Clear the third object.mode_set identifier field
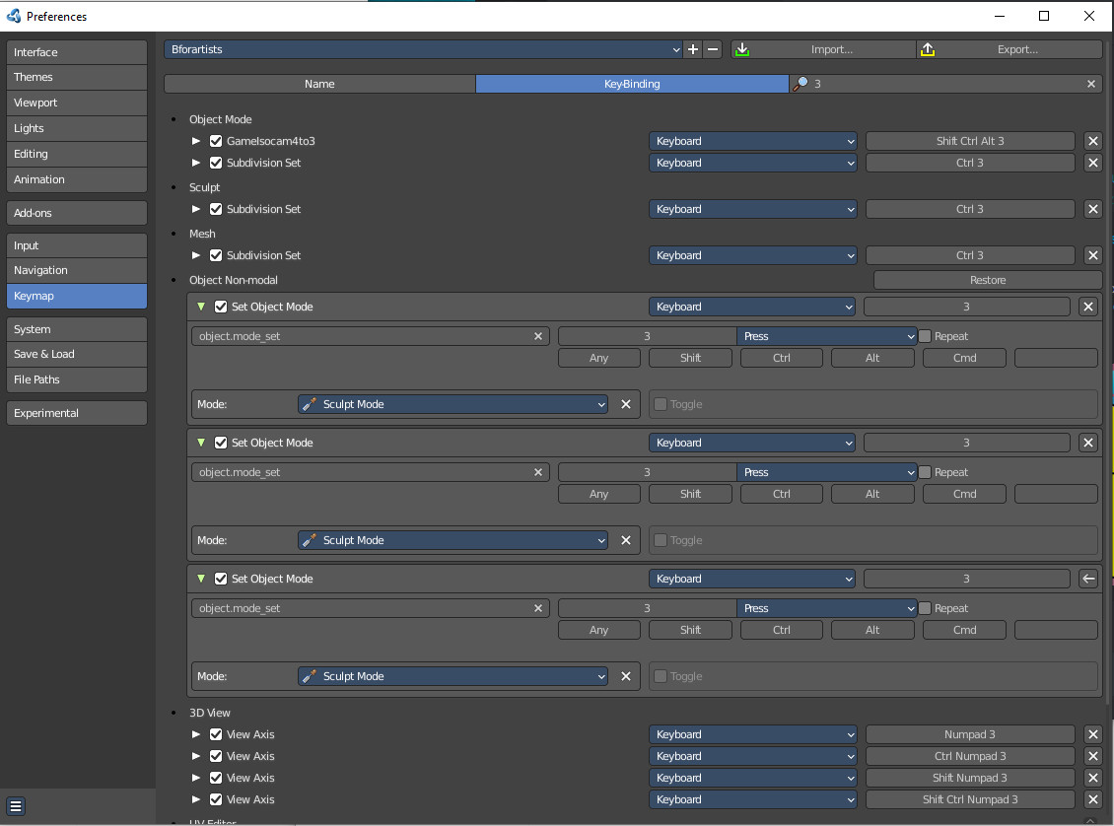The width and height of the screenshot is (1114, 826). click(538, 608)
